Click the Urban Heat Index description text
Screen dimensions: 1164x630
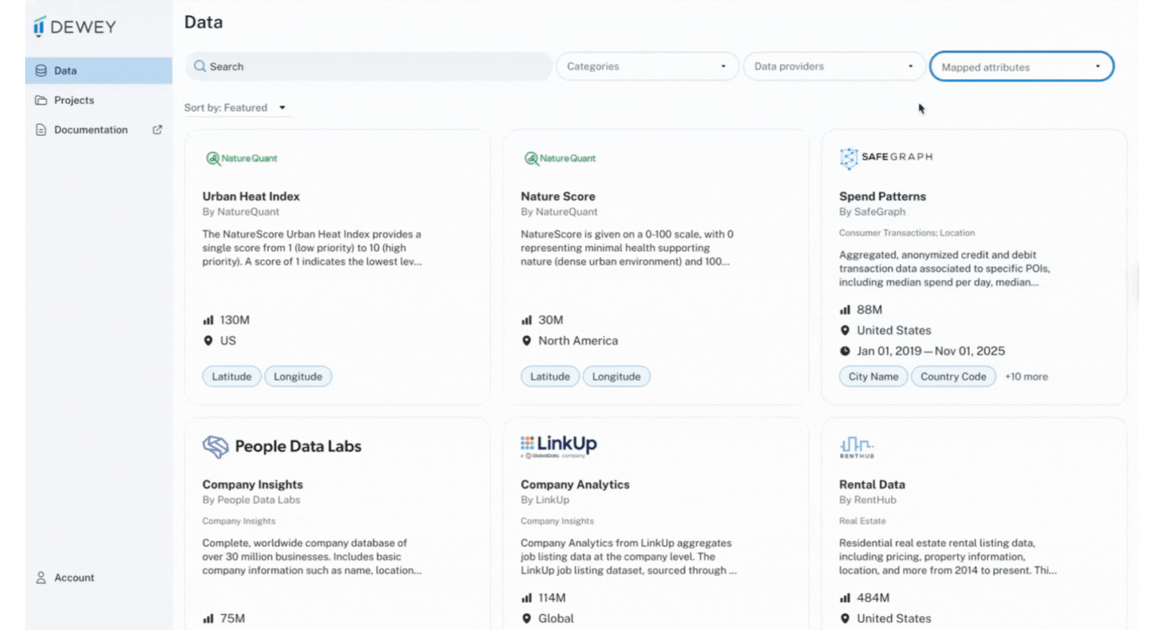pos(312,248)
